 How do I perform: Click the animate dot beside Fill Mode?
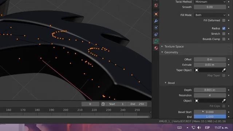[229, 15]
